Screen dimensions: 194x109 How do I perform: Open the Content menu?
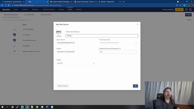[x=25, y=9]
